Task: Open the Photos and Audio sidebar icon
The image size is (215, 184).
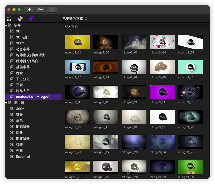Action: (20, 19)
